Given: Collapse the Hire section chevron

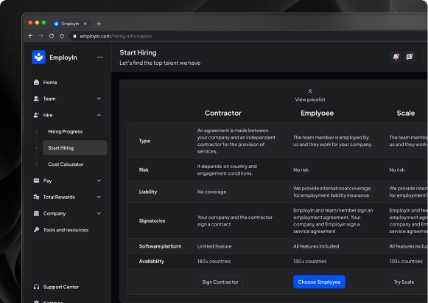Looking at the screenshot, I should coord(99,115).
